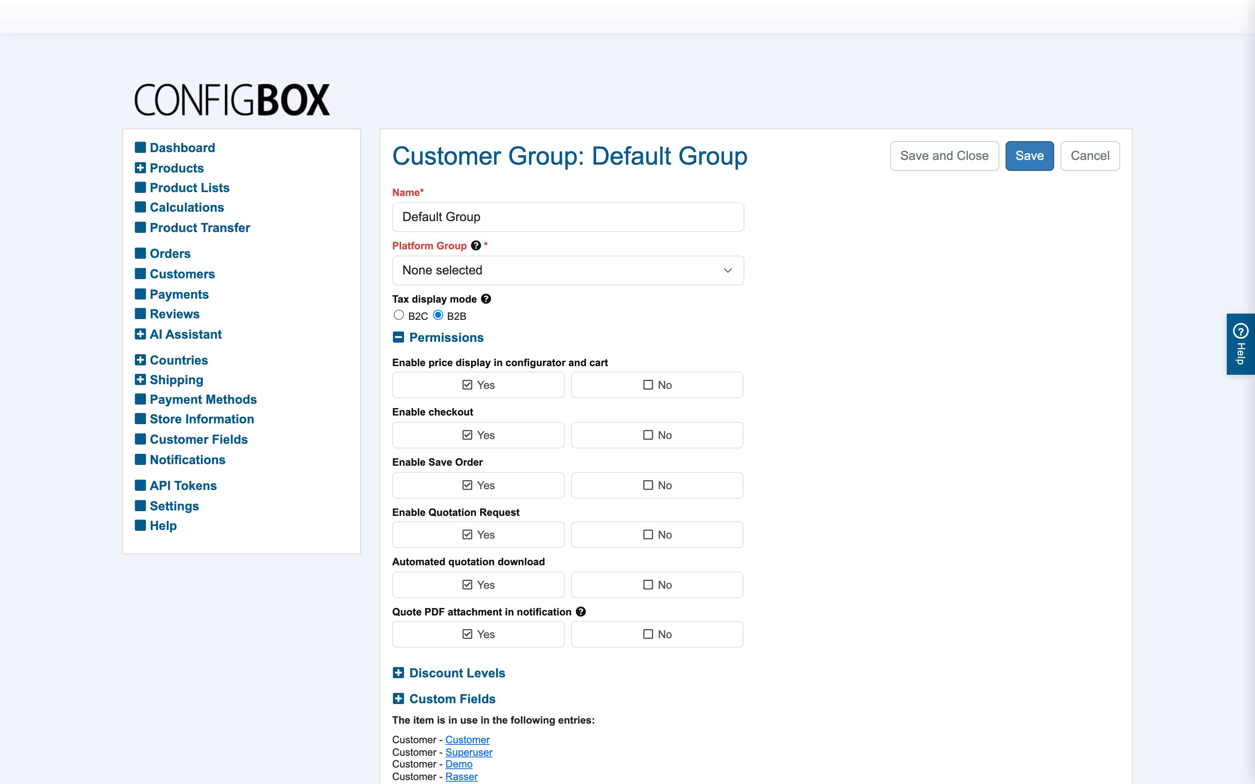
Task: Go to Orders in the sidebar
Action: click(x=170, y=254)
